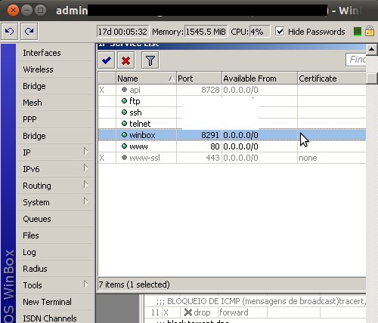Click the green CPU load indicator

pos(358,32)
